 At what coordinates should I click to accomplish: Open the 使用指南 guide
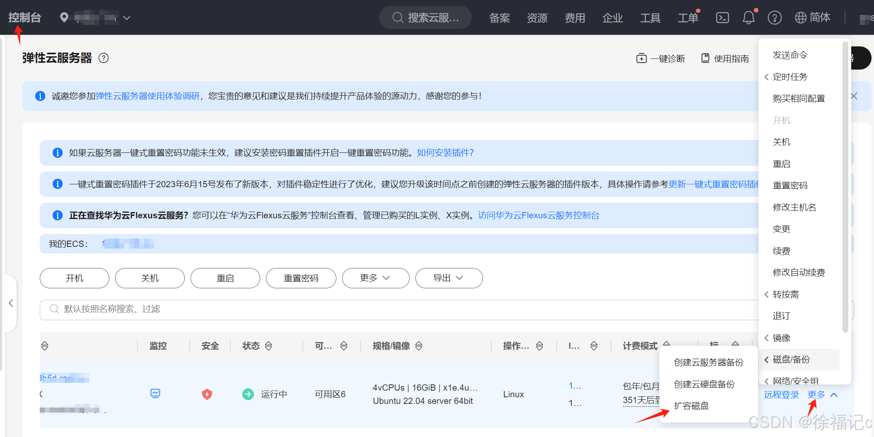[x=725, y=58]
